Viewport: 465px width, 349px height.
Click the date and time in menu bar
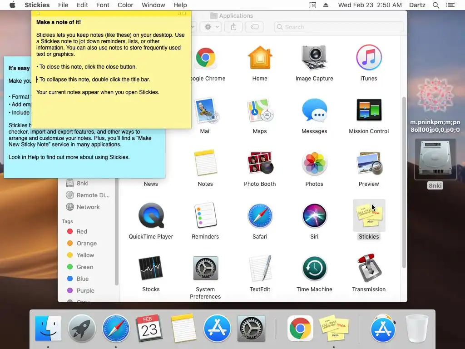[x=370, y=5]
